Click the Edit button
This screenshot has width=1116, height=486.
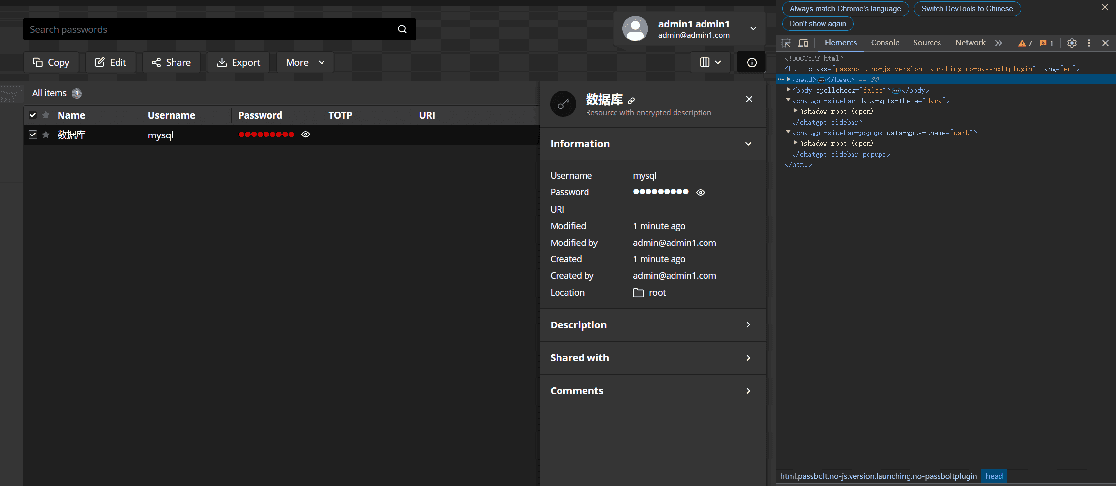pyautogui.click(x=111, y=62)
